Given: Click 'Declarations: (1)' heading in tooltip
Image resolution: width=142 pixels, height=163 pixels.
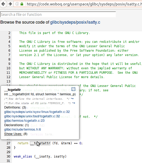Looking at the screenshot, I should click(x=16, y=125).
